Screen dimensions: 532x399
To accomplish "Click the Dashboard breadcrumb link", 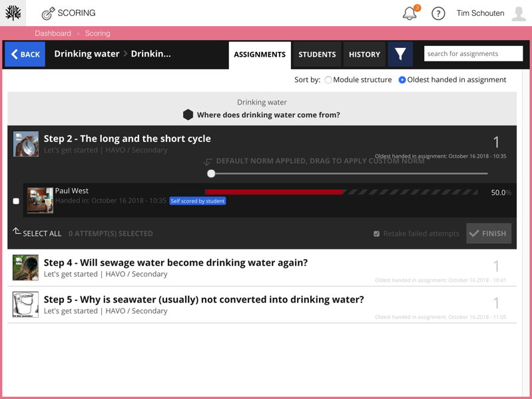I will (x=53, y=33).
